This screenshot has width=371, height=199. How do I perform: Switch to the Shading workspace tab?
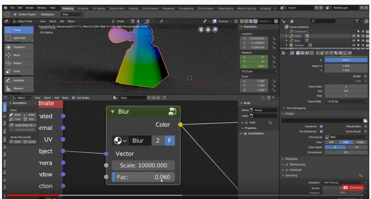click(x=133, y=8)
